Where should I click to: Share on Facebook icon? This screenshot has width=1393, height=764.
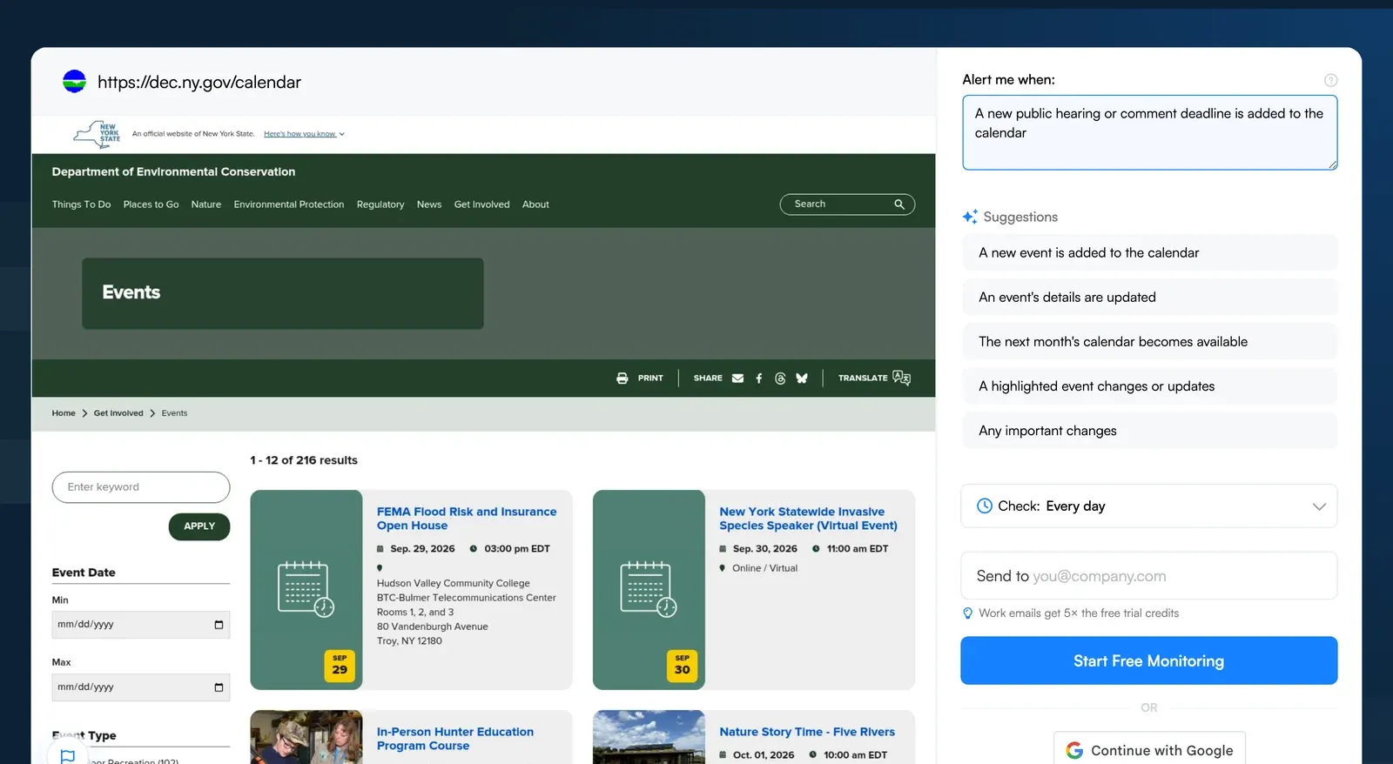pos(758,379)
